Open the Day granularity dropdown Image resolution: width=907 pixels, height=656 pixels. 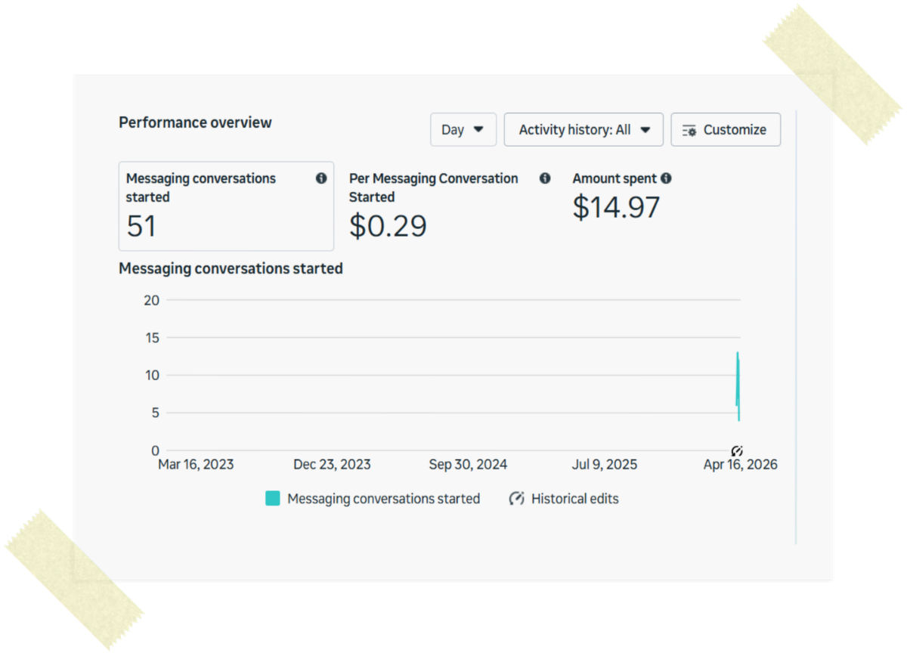click(463, 129)
